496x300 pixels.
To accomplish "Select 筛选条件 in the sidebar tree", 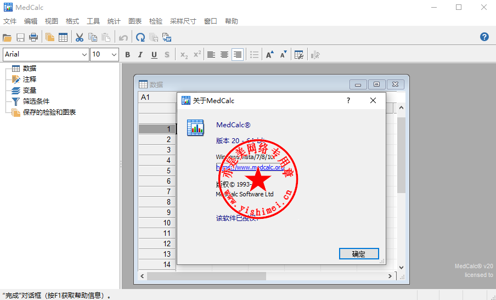I will pyautogui.click(x=36, y=101).
